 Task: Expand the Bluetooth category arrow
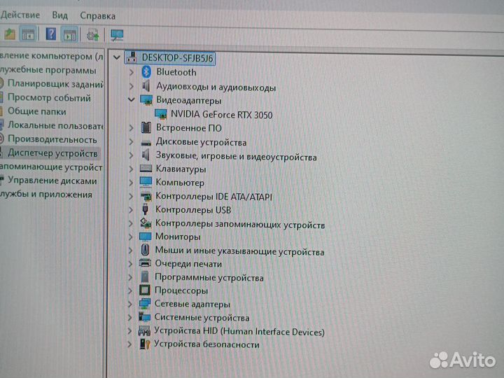[131, 72]
